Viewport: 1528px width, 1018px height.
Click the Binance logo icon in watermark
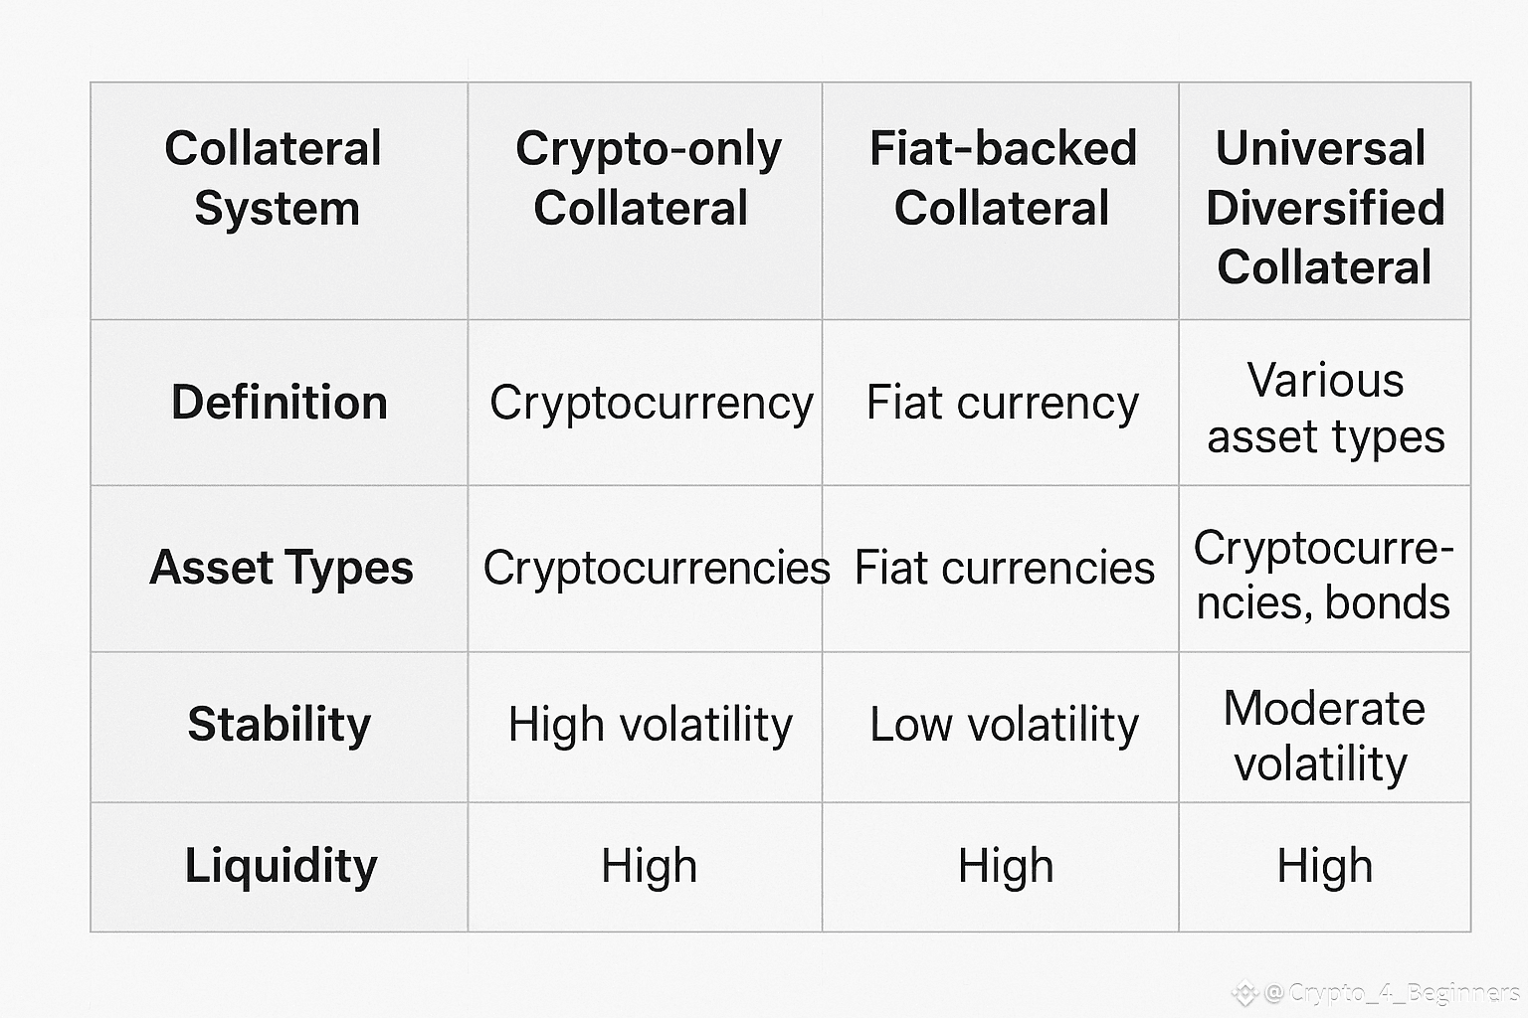1244,992
